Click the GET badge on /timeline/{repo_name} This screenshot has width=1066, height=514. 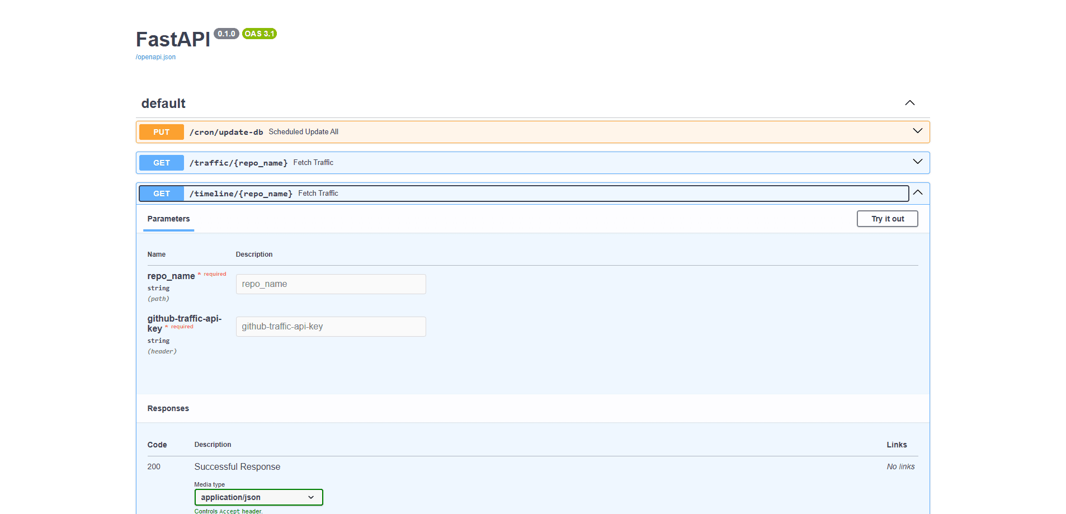[x=161, y=193]
